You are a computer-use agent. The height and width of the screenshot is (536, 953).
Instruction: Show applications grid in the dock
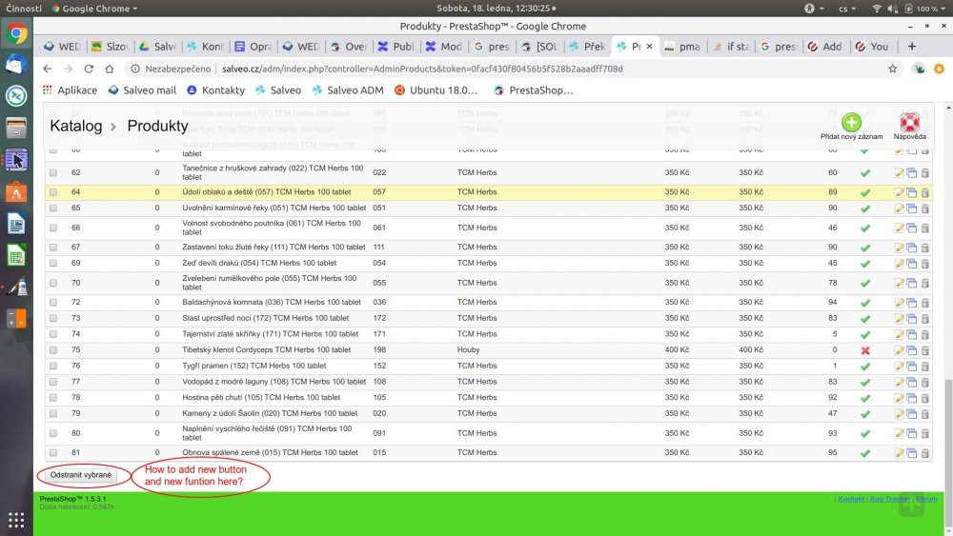(16, 520)
